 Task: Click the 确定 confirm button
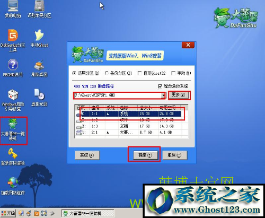coord(145,155)
